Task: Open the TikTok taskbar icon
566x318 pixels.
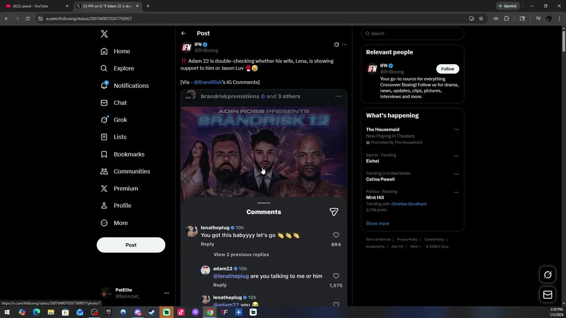Action: 181,312
